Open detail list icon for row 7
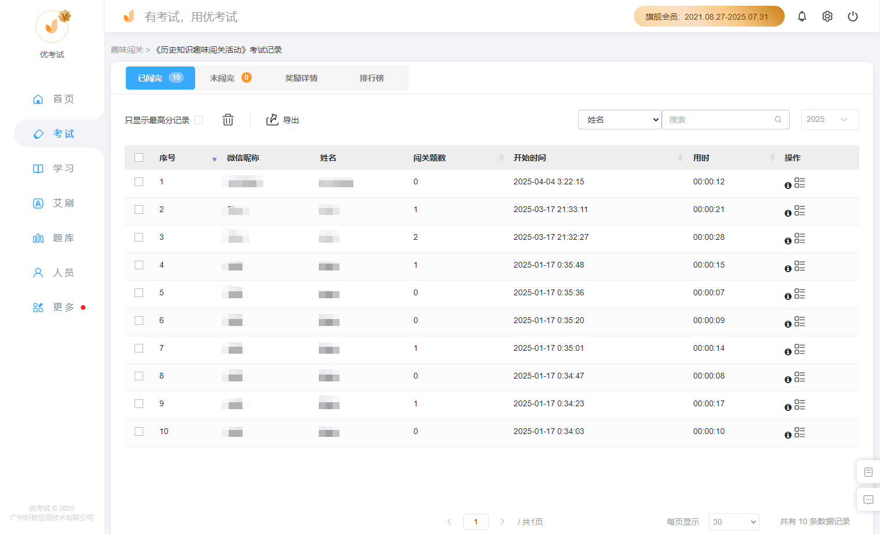This screenshot has height=534, width=880. tap(800, 350)
